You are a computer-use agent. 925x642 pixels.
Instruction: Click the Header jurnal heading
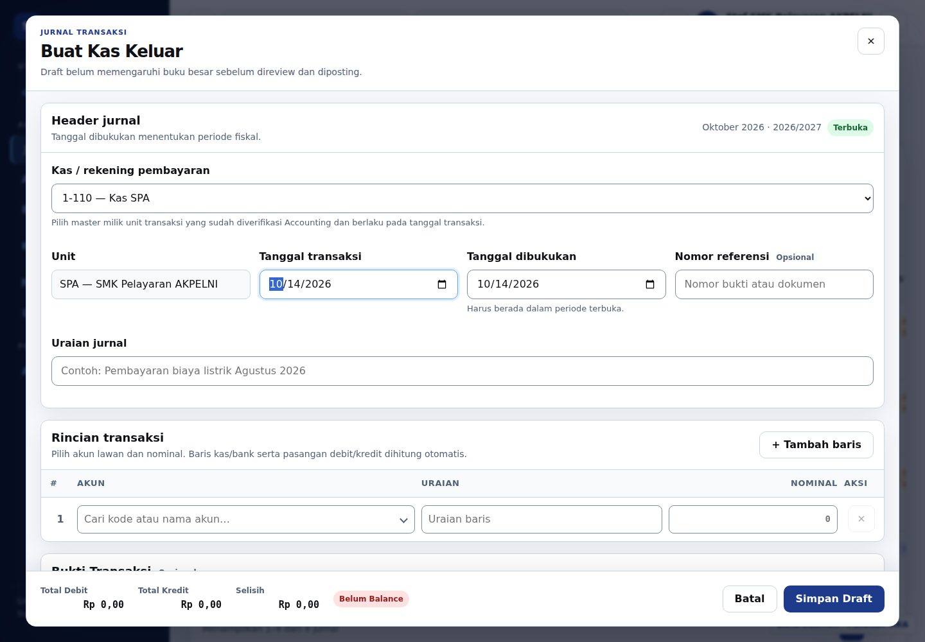pyautogui.click(x=96, y=121)
